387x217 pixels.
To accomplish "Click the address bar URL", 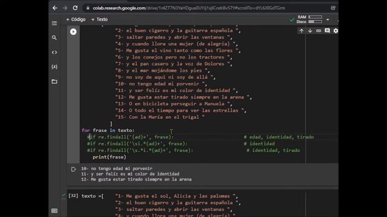I will [189, 8].
